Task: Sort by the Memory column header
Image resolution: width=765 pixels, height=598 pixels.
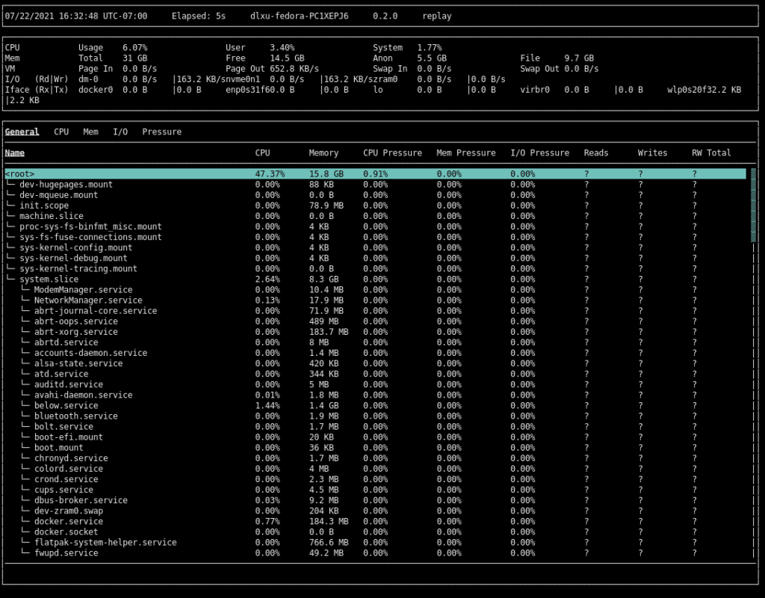Action: [x=323, y=152]
